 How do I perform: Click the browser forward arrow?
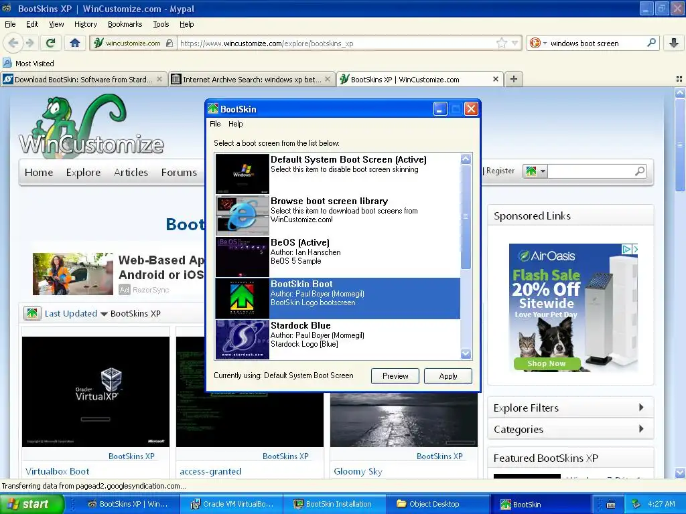[29, 43]
